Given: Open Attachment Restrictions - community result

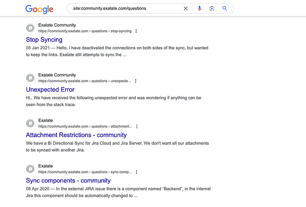Looking at the screenshot, I should point(76,135).
